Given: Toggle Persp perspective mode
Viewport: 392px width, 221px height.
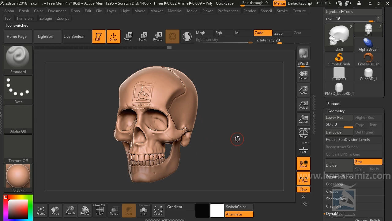Looking at the screenshot, I should click(303, 134).
